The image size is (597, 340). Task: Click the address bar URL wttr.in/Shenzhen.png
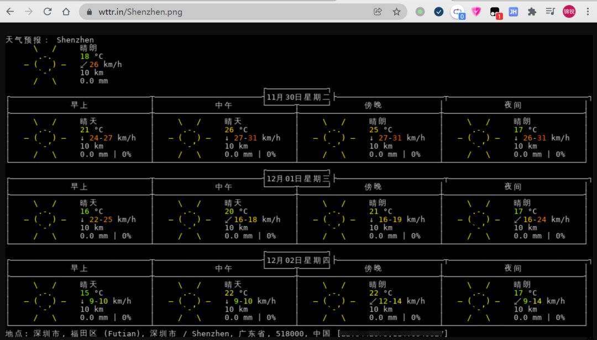tap(140, 12)
